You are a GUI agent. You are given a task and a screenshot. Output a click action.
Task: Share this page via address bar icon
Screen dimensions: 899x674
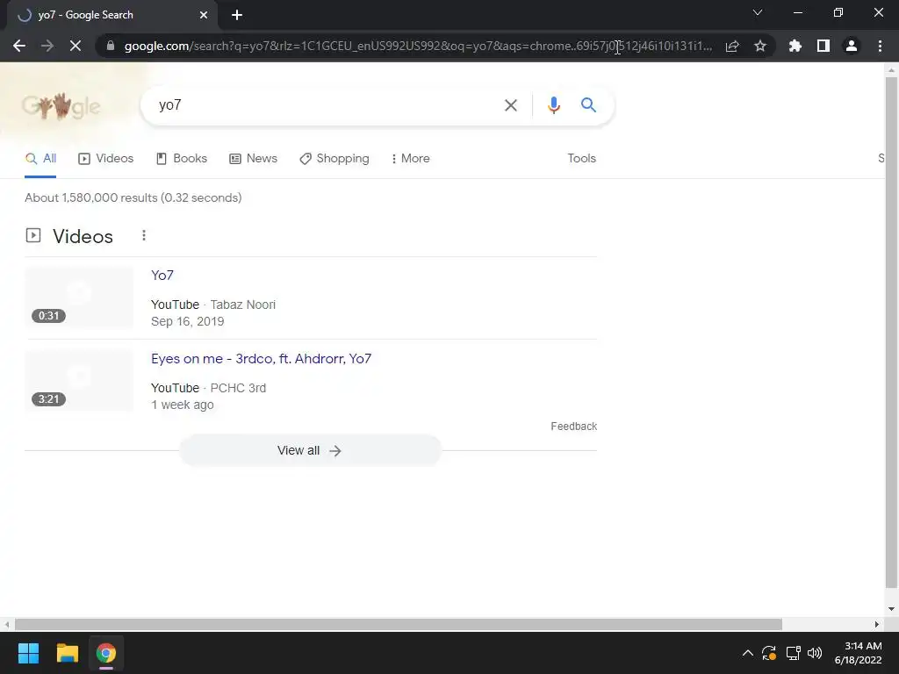pos(732,46)
